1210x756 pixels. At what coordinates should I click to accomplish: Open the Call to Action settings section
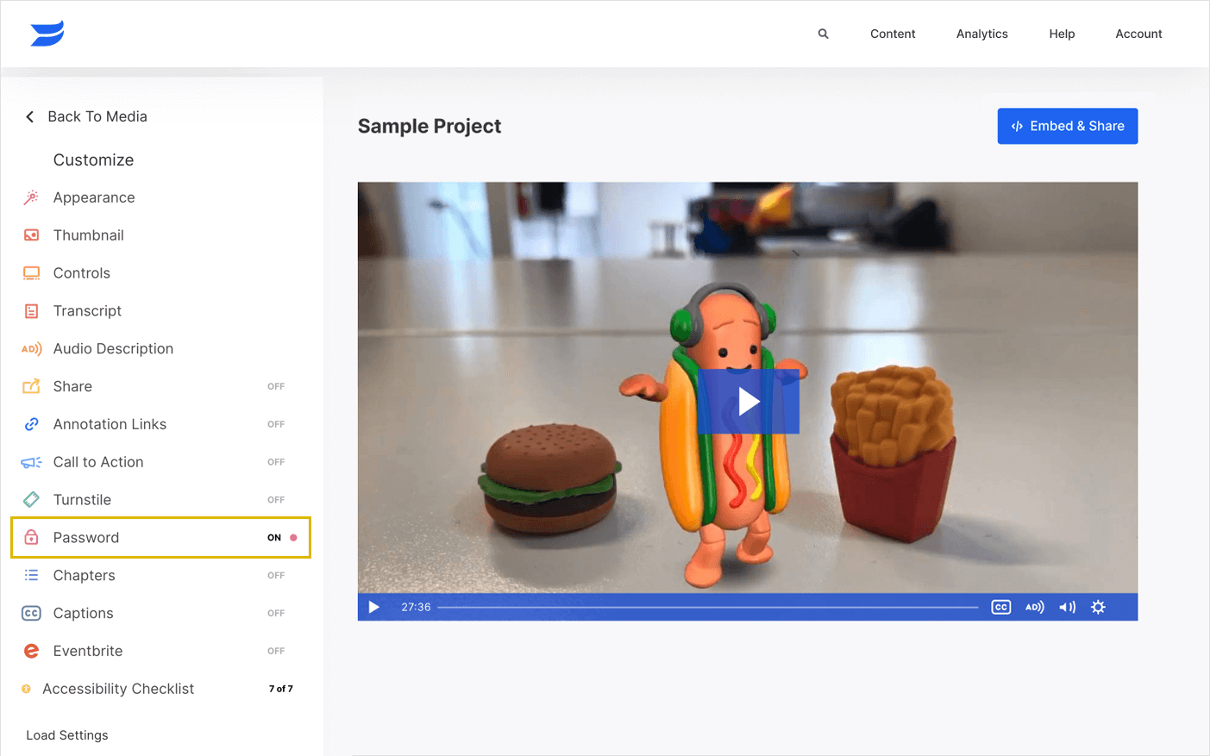tap(98, 462)
